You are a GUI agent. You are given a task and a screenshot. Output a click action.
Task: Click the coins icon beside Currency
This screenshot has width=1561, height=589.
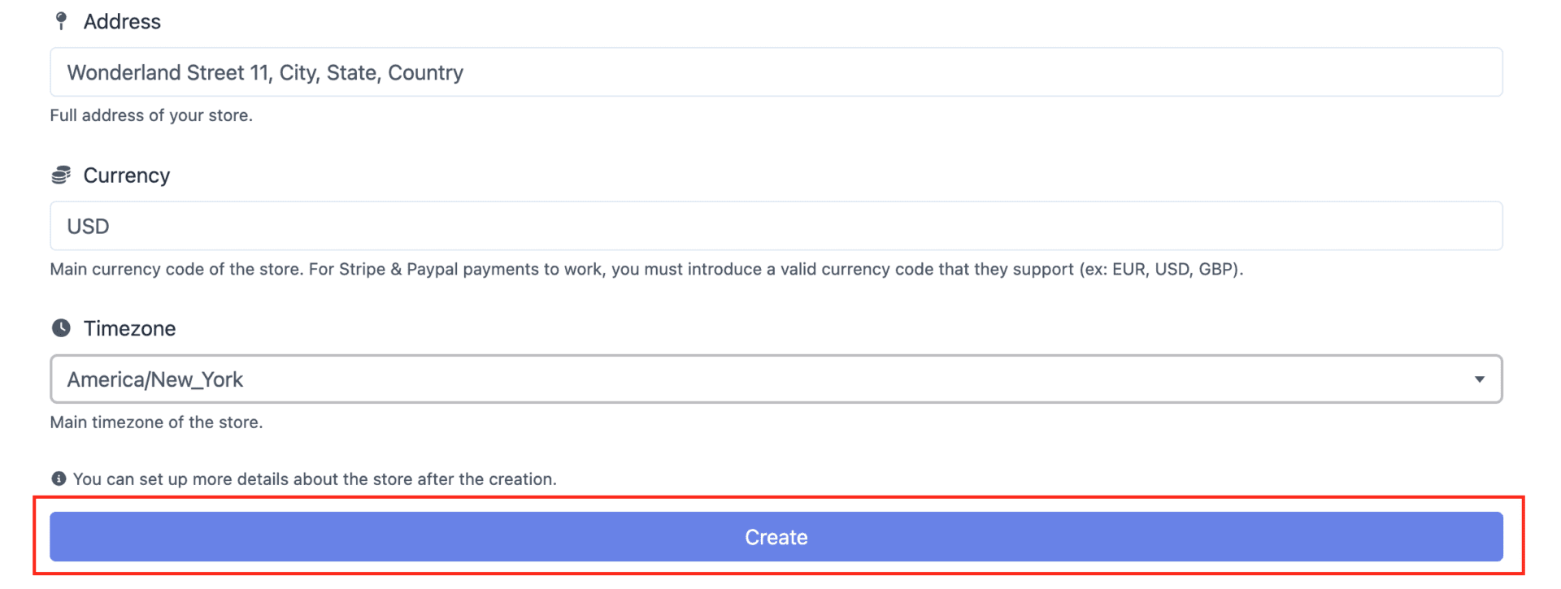61,175
